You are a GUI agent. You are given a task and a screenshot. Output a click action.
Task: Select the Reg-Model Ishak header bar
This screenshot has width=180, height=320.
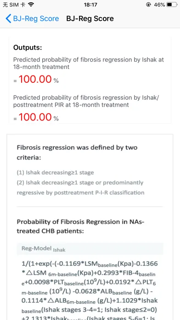(90, 249)
